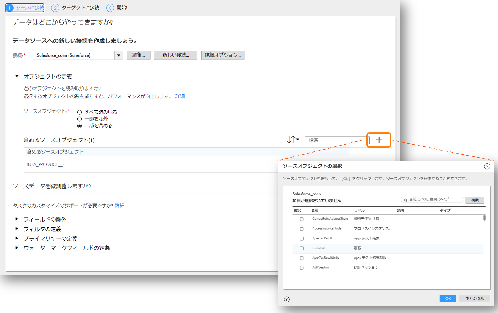Open the '詳細' link about performance
Viewport: 498px width, 313px height.
click(180, 96)
